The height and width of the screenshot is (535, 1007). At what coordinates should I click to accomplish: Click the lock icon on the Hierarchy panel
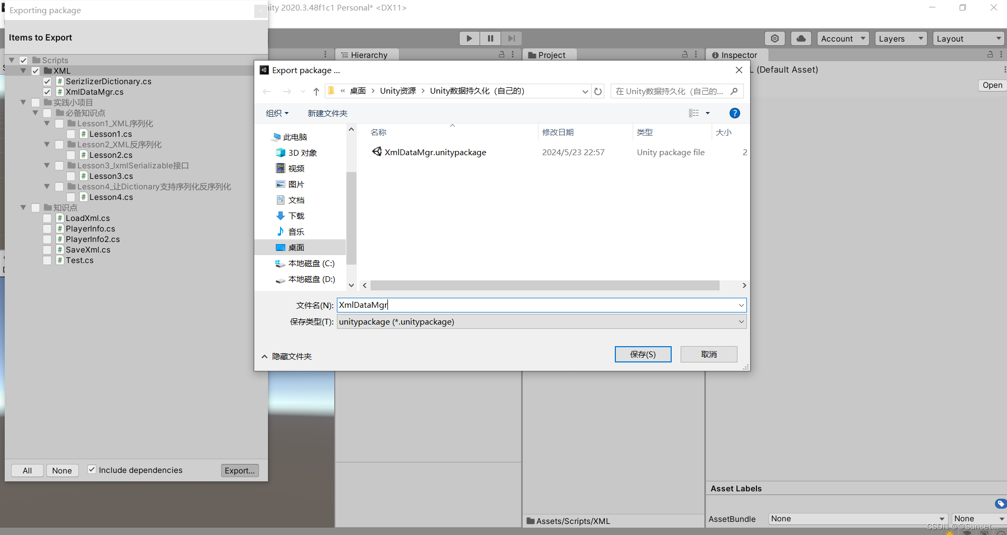502,54
